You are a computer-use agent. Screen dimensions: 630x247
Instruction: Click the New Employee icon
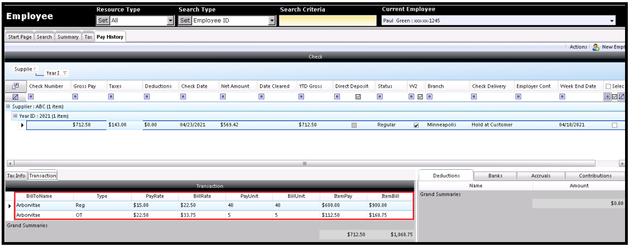(x=595, y=47)
